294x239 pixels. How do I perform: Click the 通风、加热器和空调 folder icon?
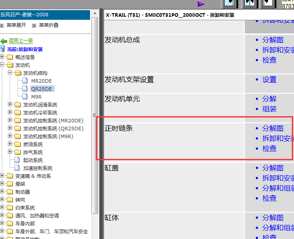10,216
